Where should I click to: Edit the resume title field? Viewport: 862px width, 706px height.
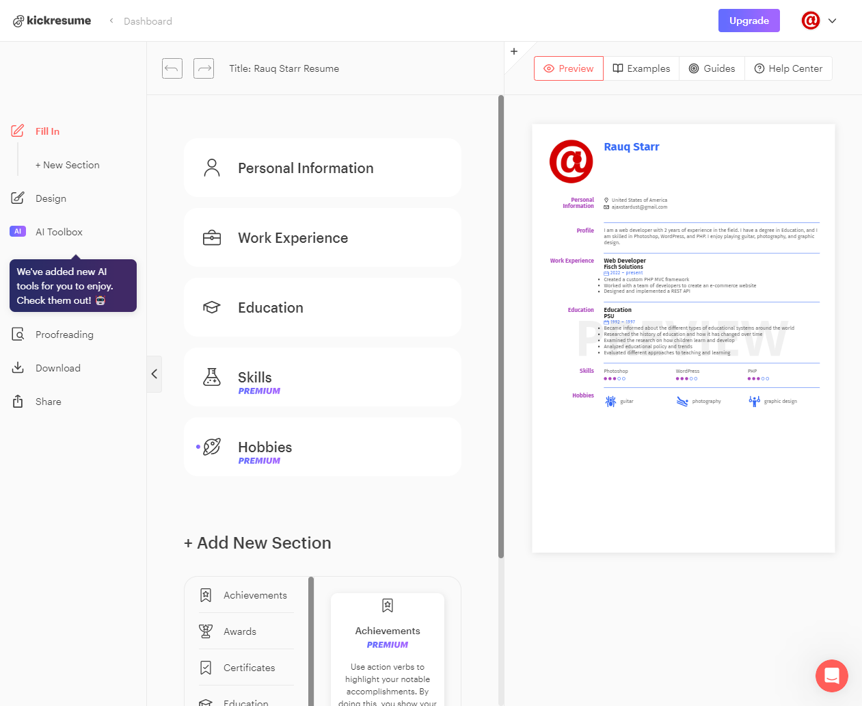coord(284,68)
